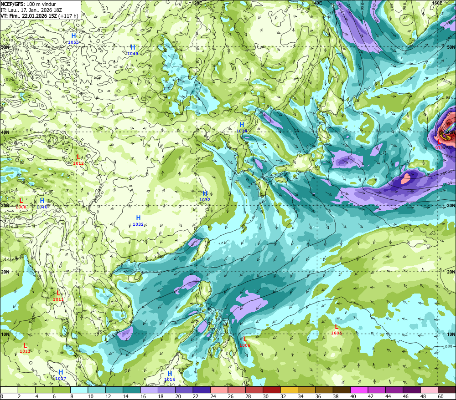This screenshot has width=456, height=400.
Task: Click the left-edge 40N latitude label
Action: [x=5, y=132]
